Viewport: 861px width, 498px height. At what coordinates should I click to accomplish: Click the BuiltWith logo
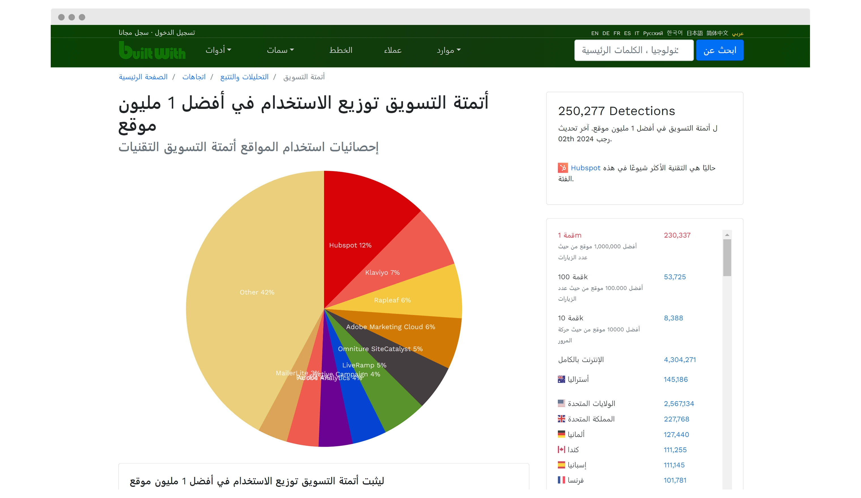click(152, 50)
